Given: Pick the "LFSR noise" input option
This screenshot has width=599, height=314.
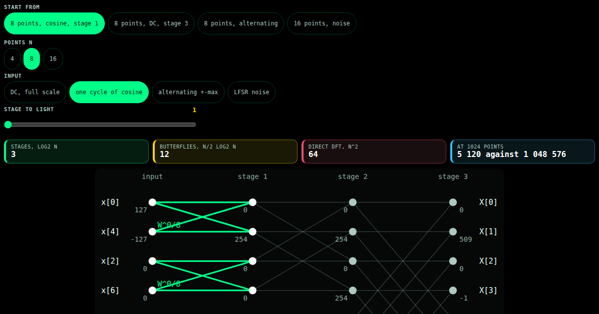Looking at the screenshot, I should [x=252, y=92].
